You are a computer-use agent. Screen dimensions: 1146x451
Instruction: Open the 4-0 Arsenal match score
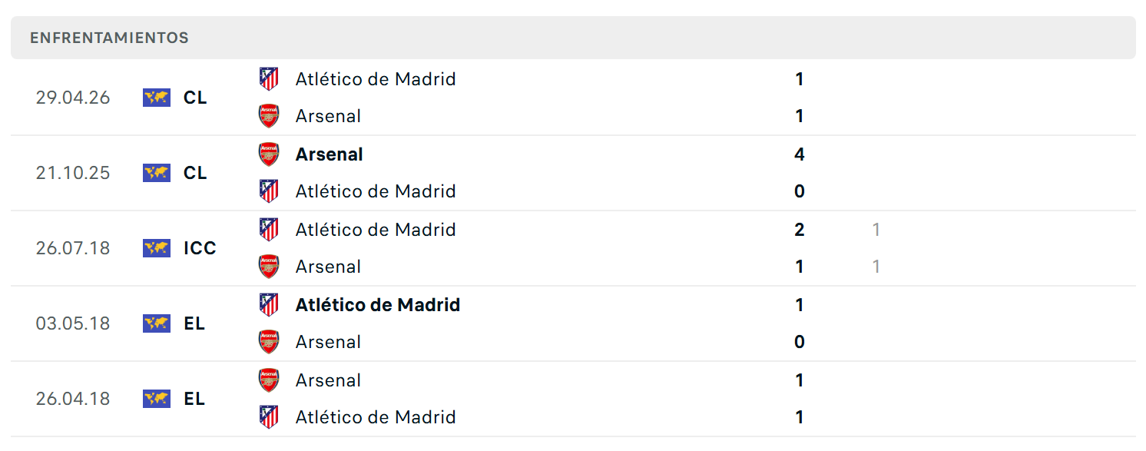[800, 173]
